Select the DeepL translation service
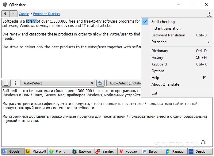The height and width of the screenshot is (156, 214). 200,151
